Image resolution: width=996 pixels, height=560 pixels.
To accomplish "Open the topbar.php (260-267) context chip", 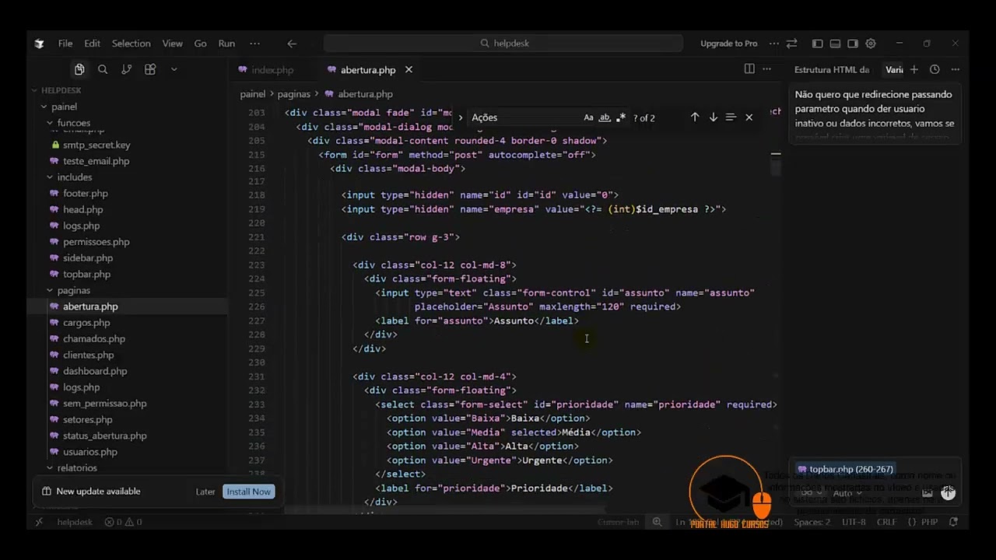I will [845, 469].
